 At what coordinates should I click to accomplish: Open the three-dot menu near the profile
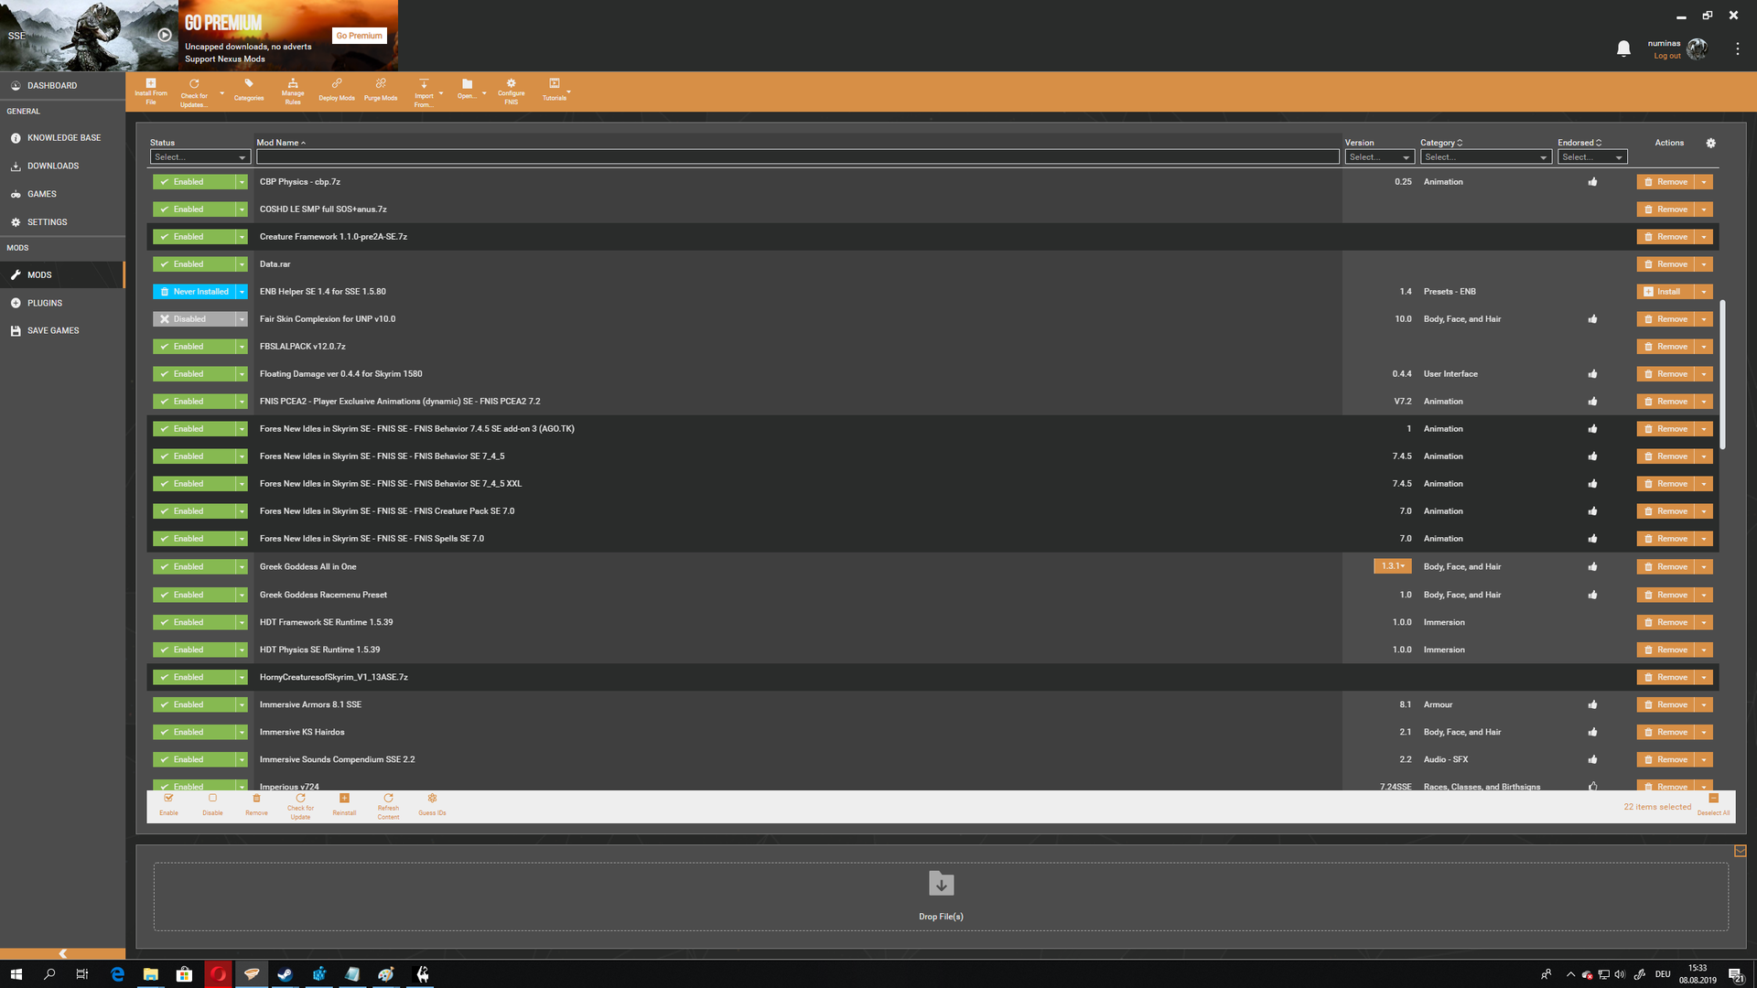pyautogui.click(x=1737, y=48)
